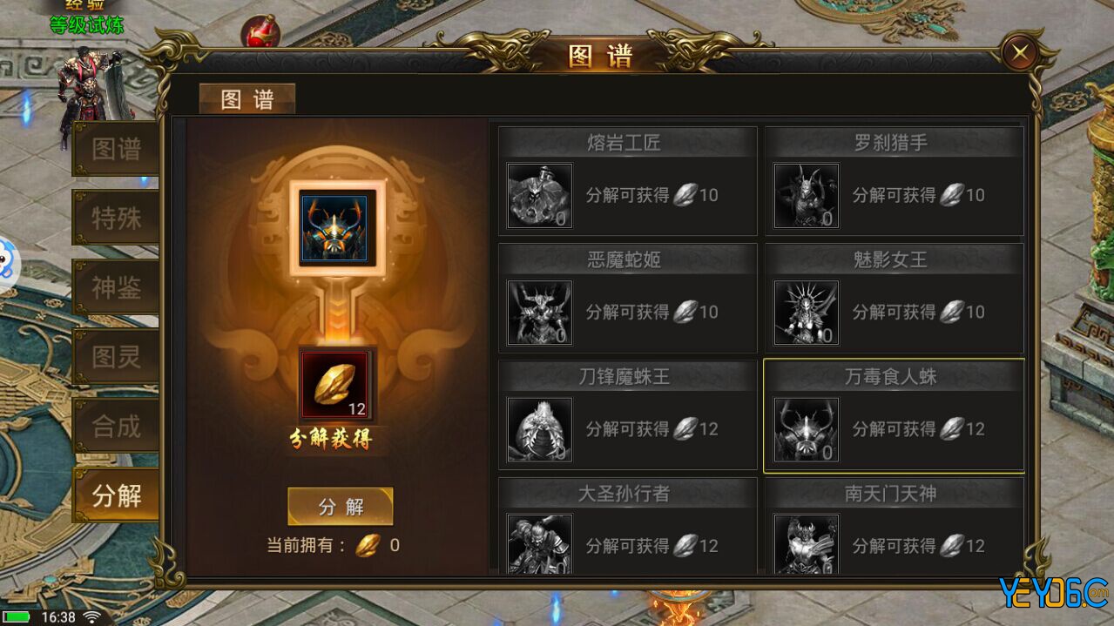Close the 图谱 panel with X button

[1019, 53]
